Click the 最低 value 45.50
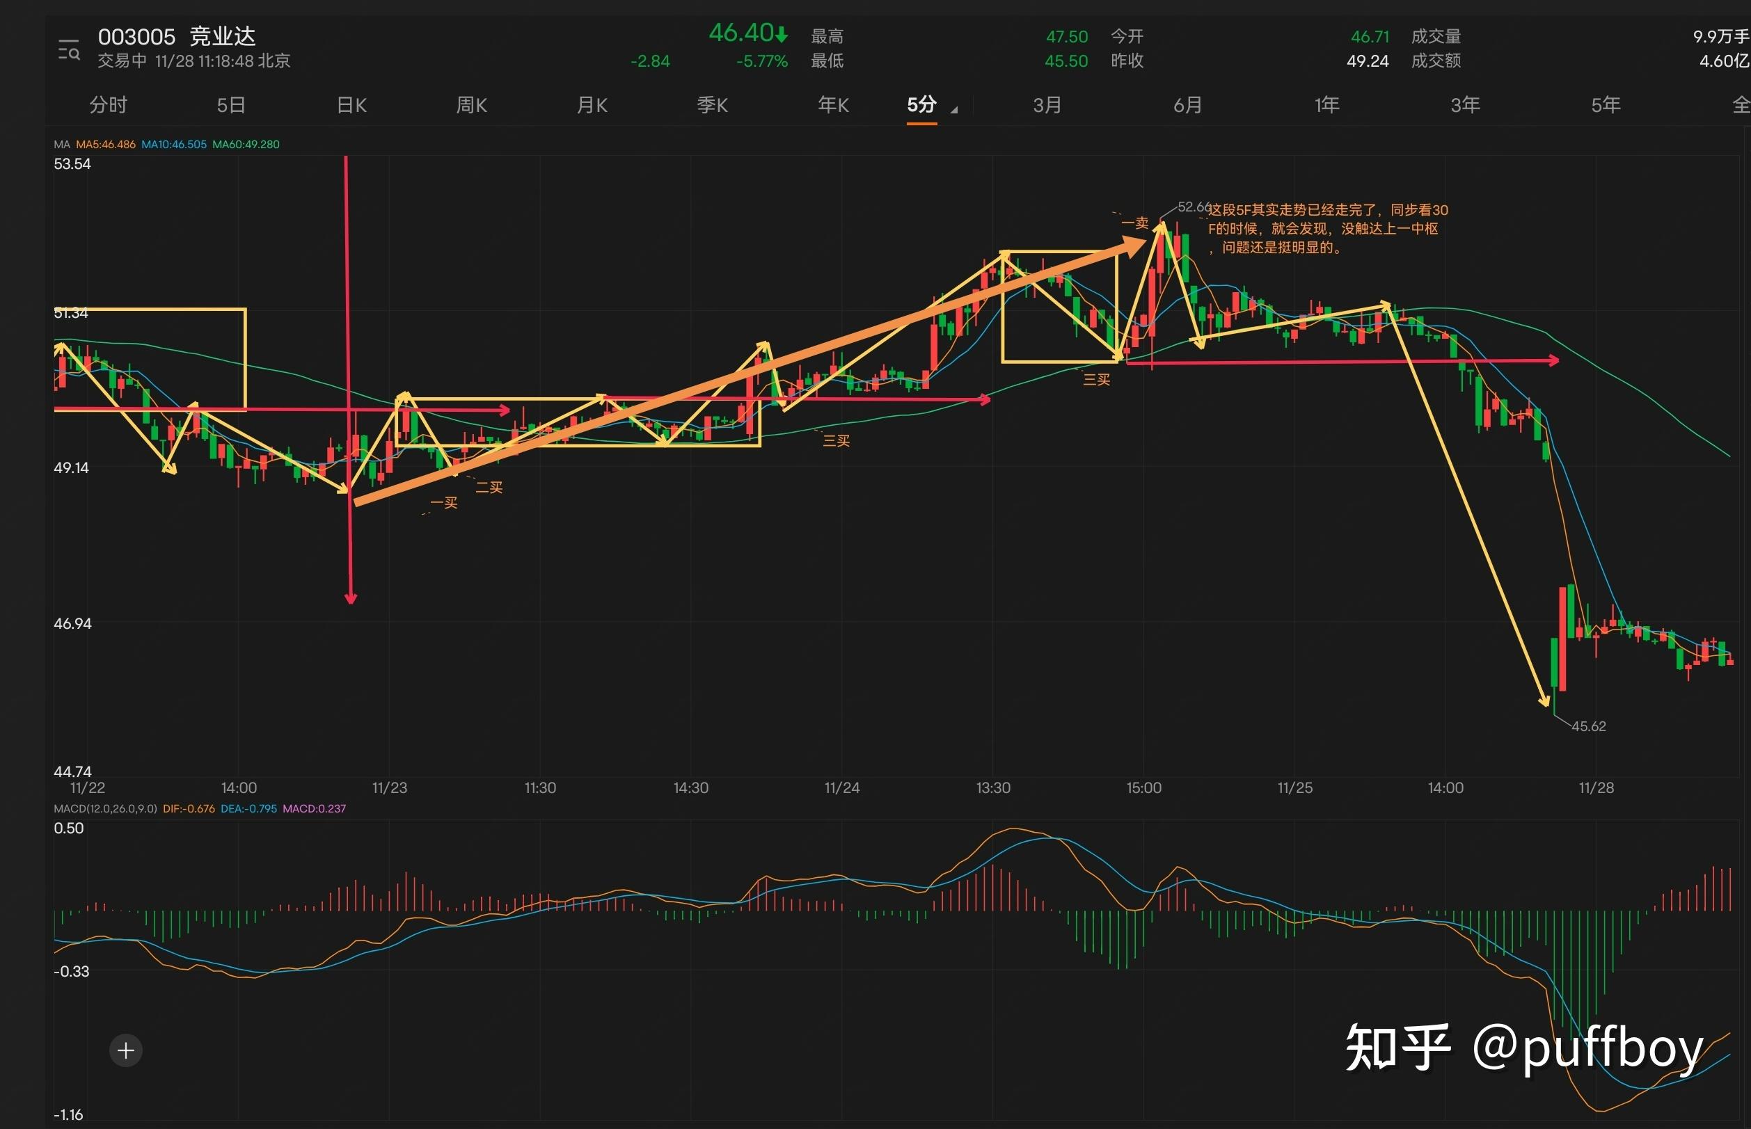The height and width of the screenshot is (1129, 1751). (x=1066, y=61)
